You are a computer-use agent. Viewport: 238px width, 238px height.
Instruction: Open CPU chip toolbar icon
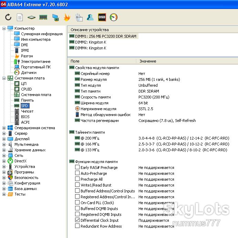pyautogui.click(x=31, y=17)
